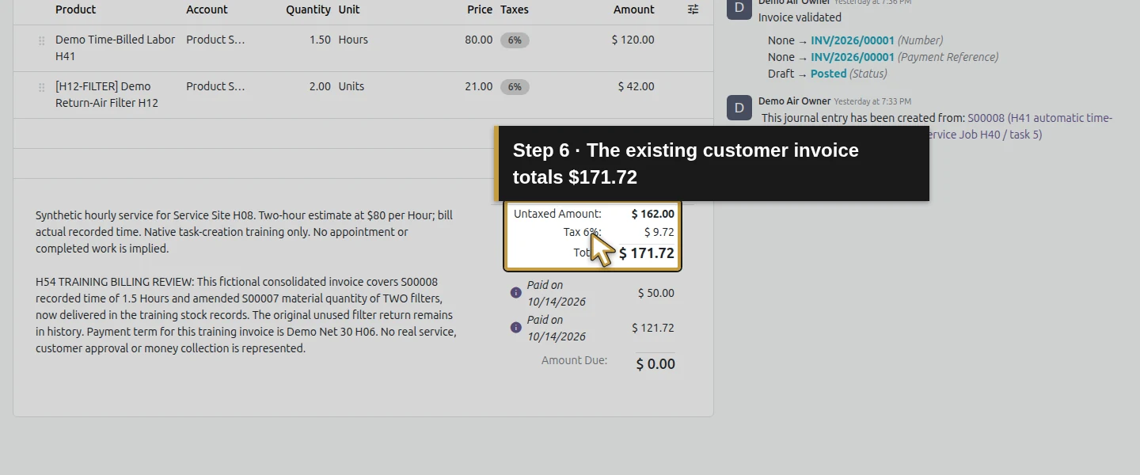Screen dimensions: 1140x475
Task: Click the 'Yesterday at 7:33 PM' timestamp
Action: [872, 101]
